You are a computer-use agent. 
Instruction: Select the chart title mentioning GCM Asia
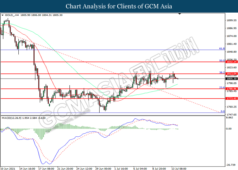pyautogui.click(x=119, y=6)
